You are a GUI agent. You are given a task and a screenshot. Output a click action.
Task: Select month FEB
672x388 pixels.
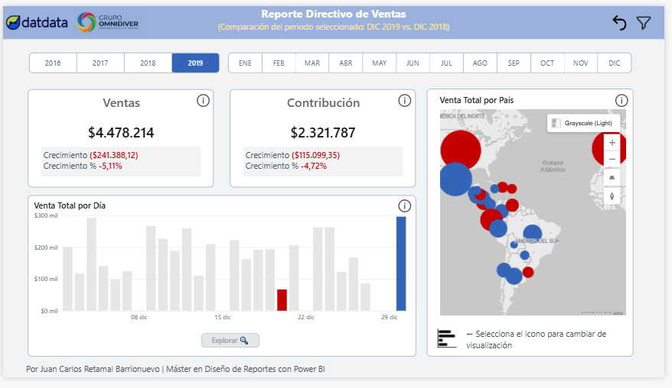pyautogui.click(x=279, y=63)
